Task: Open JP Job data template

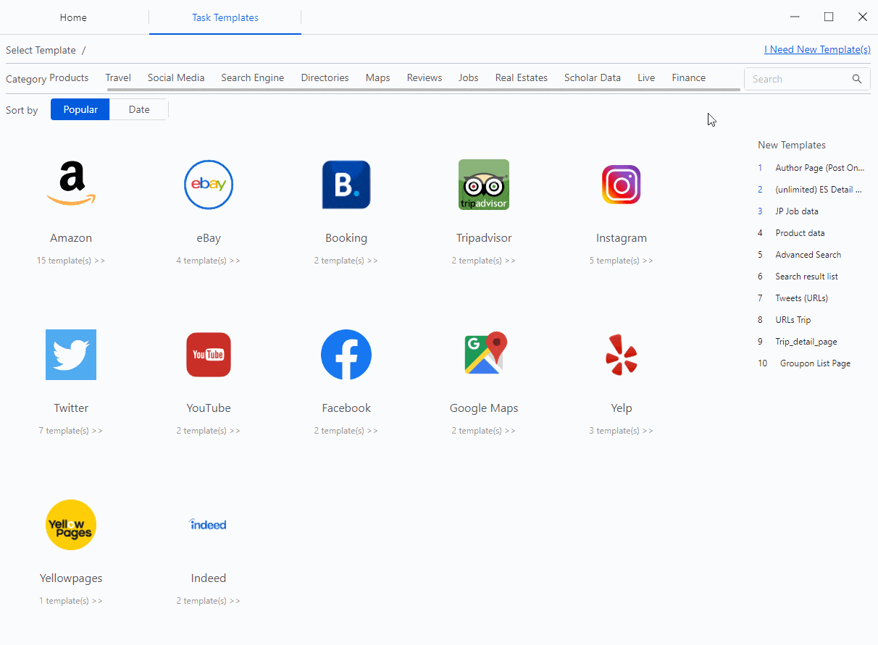Action: point(797,211)
